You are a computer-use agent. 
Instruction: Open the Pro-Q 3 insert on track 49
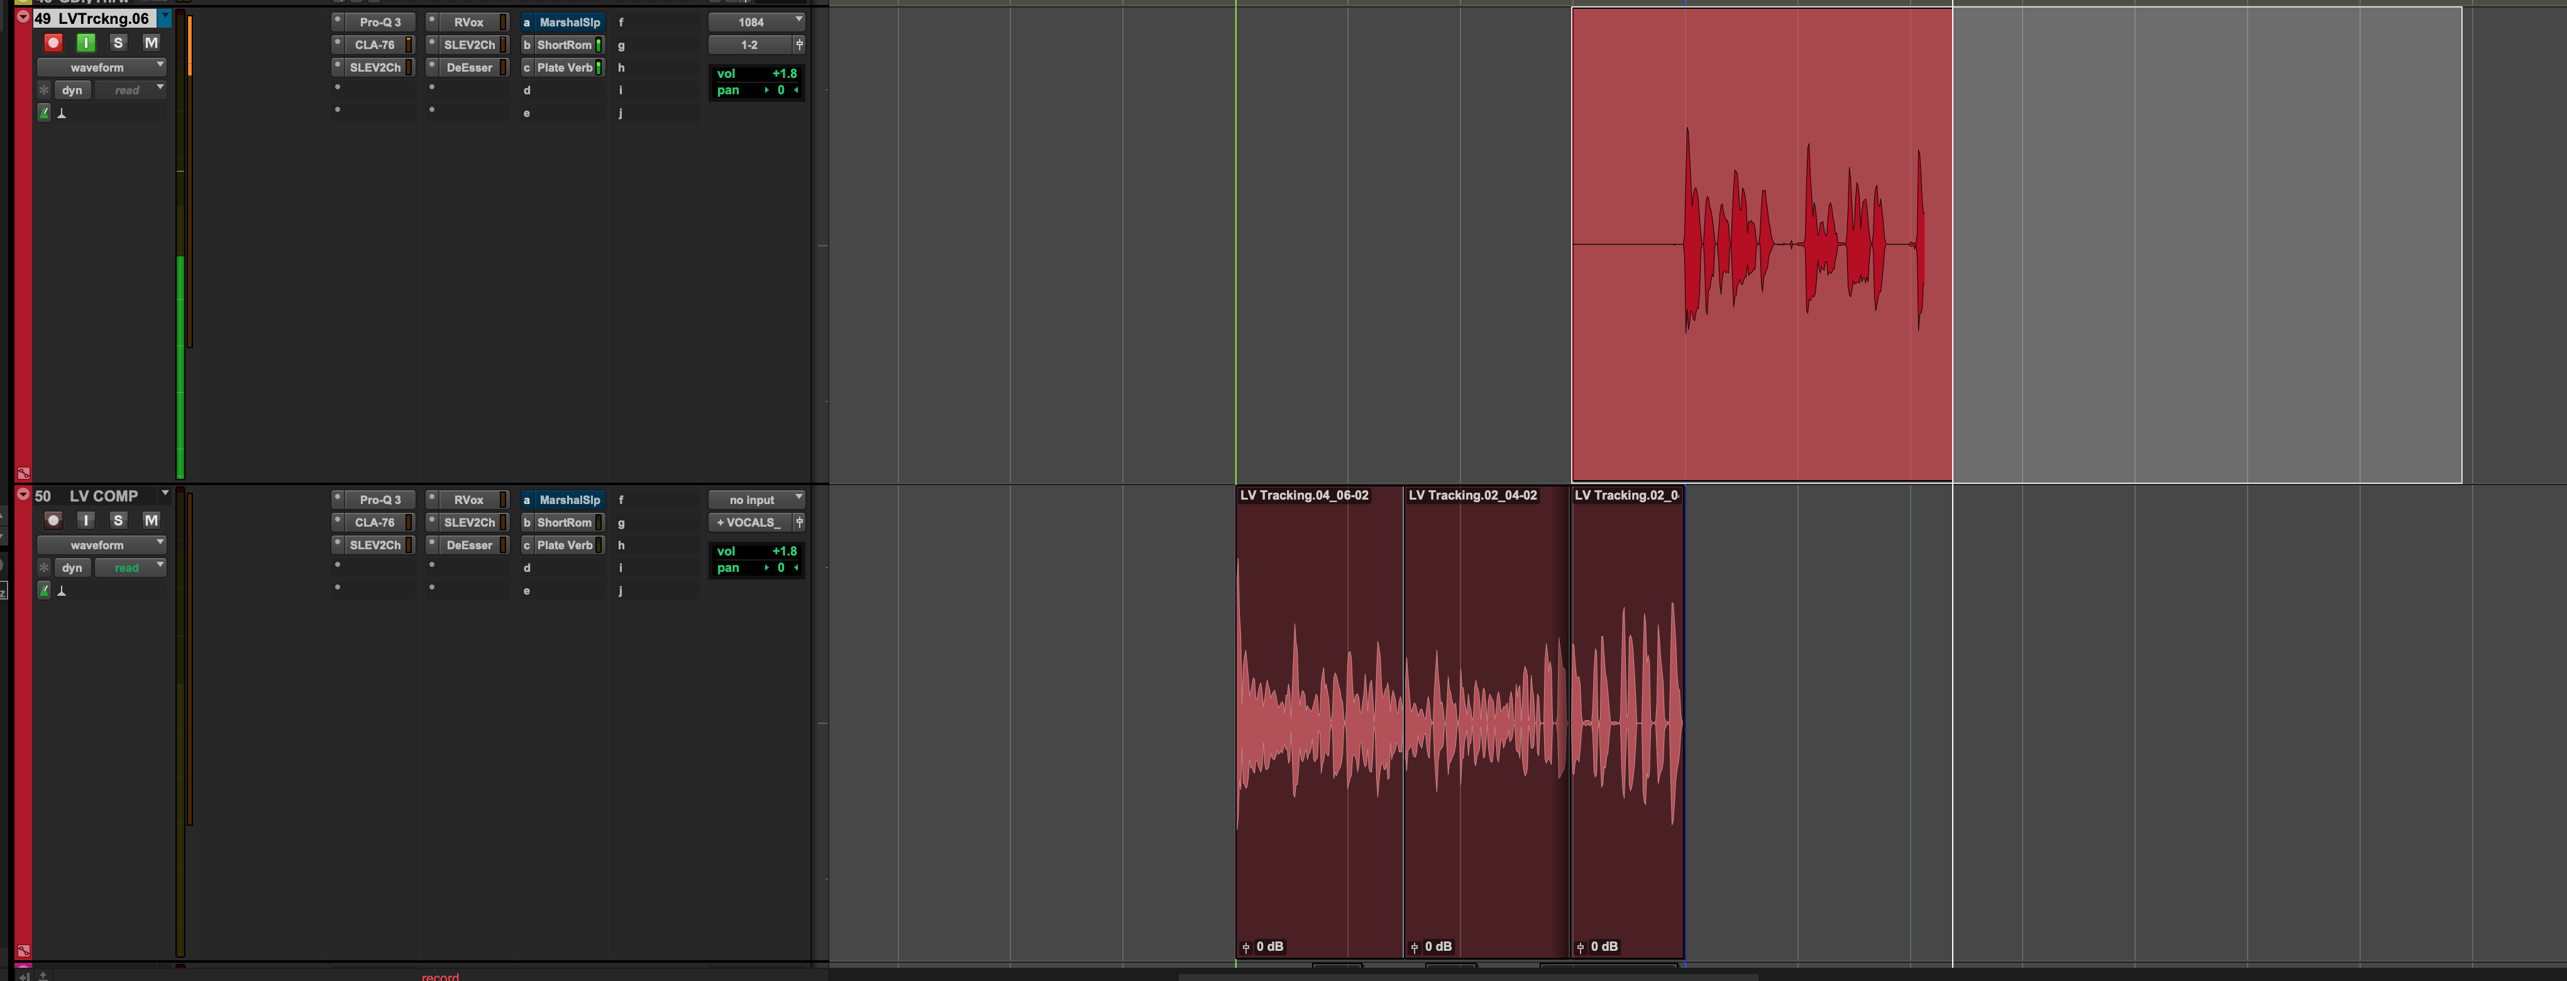click(380, 22)
